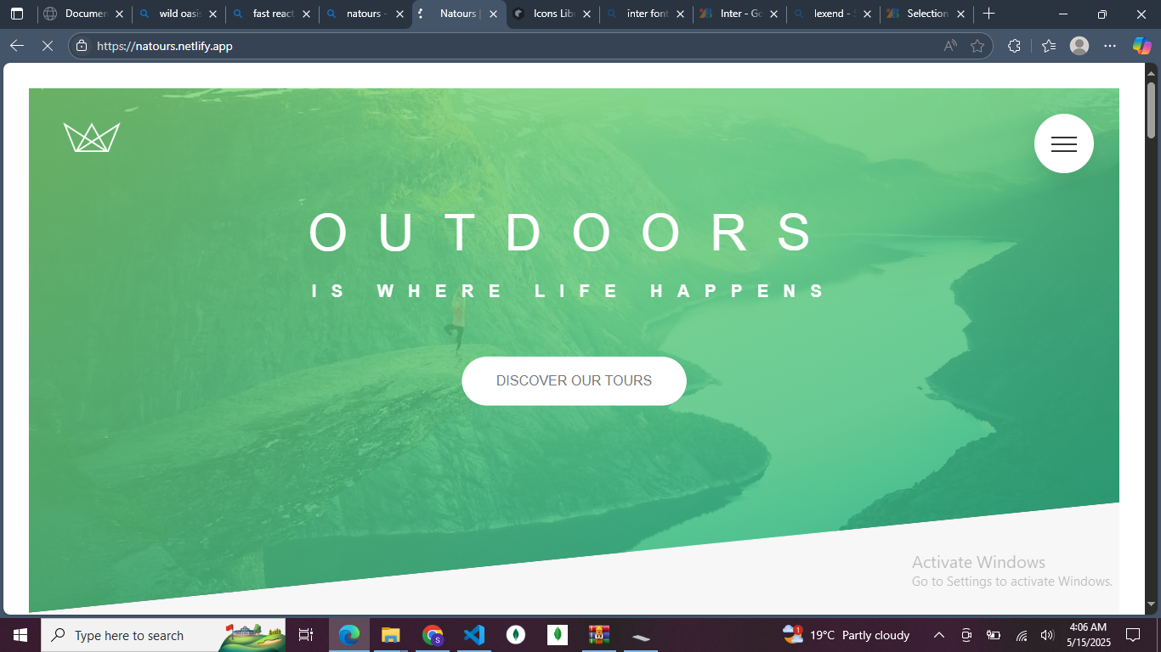Open the Copilot sidebar

pos(1141,46)
